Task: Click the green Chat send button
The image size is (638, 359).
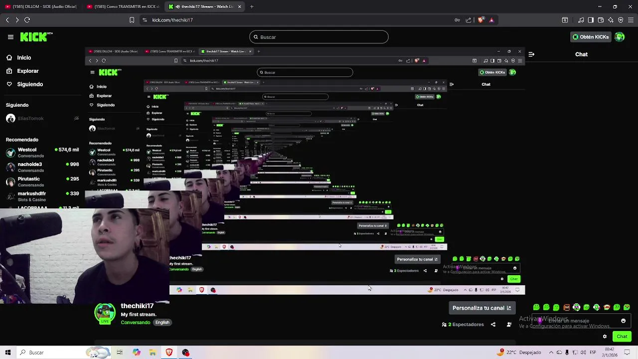Action: [x=622, y=337]
